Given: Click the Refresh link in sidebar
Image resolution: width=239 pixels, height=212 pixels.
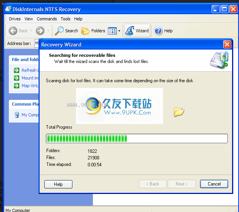Looking at the screenshot, I should pyautogui.click(x=30, y=70).
